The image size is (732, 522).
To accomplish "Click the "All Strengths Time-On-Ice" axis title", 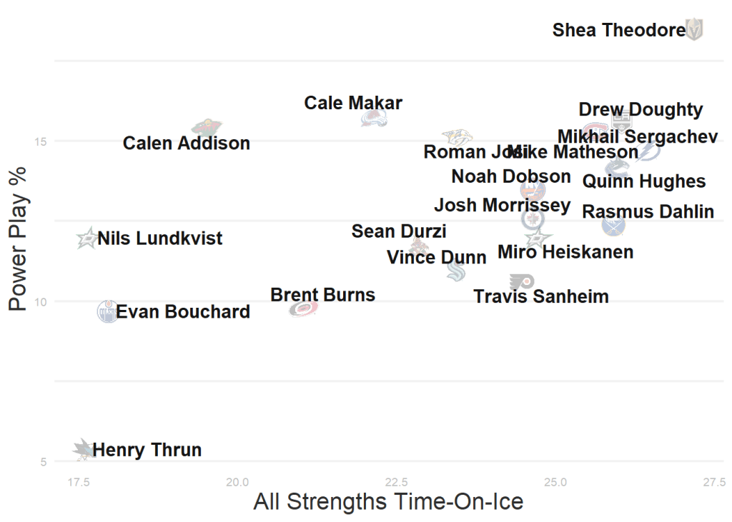I will pos(388,502).
